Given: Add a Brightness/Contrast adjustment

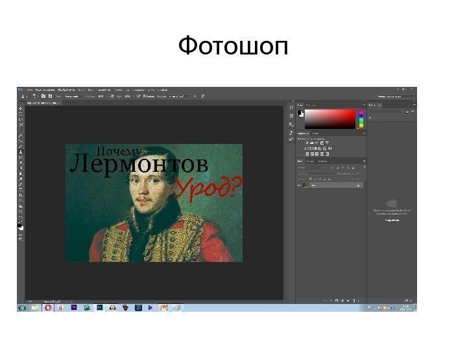Looking at the screenshot, I should pyautogui.click(x=307, y=143).
